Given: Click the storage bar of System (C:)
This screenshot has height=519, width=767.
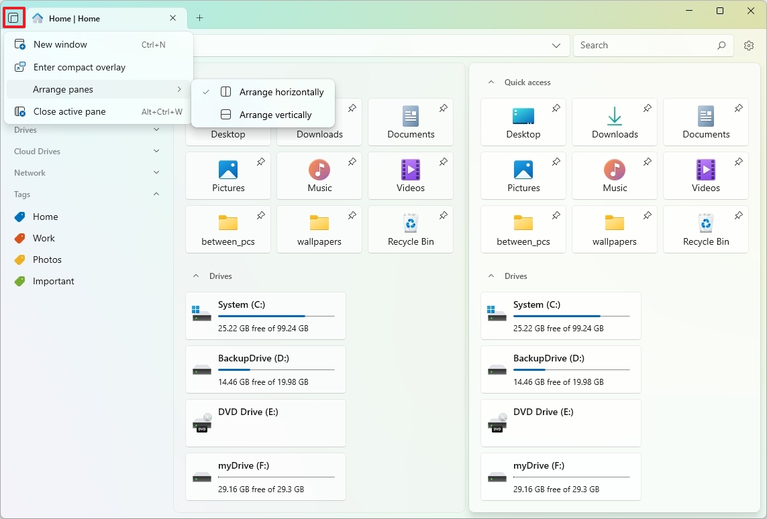Looking at the screenshot, I should coord(276,316).
